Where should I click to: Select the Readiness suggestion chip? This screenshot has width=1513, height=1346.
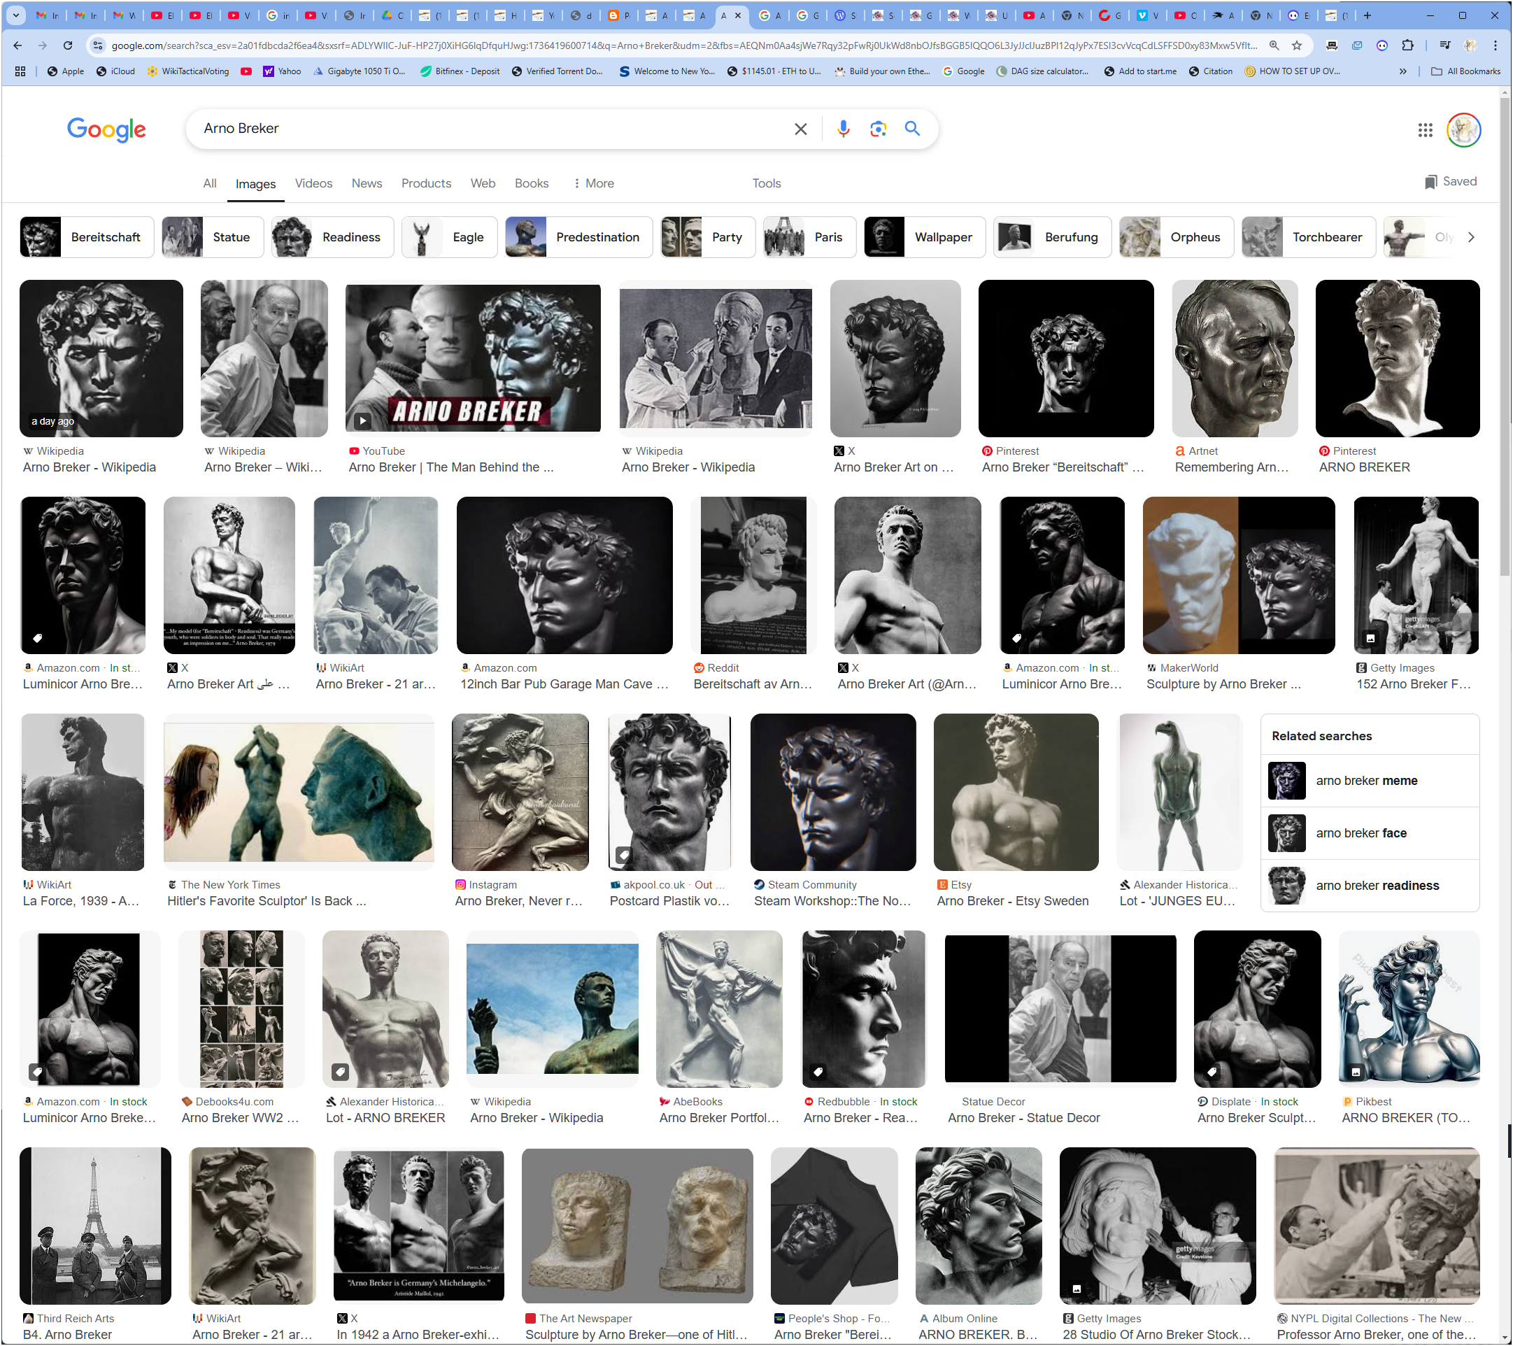(332, 237)
